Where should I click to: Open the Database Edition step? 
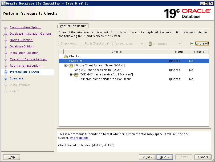[x=22, y=46]
